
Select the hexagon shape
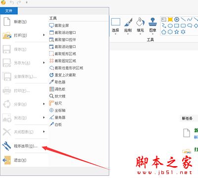[x=170, y=32]
